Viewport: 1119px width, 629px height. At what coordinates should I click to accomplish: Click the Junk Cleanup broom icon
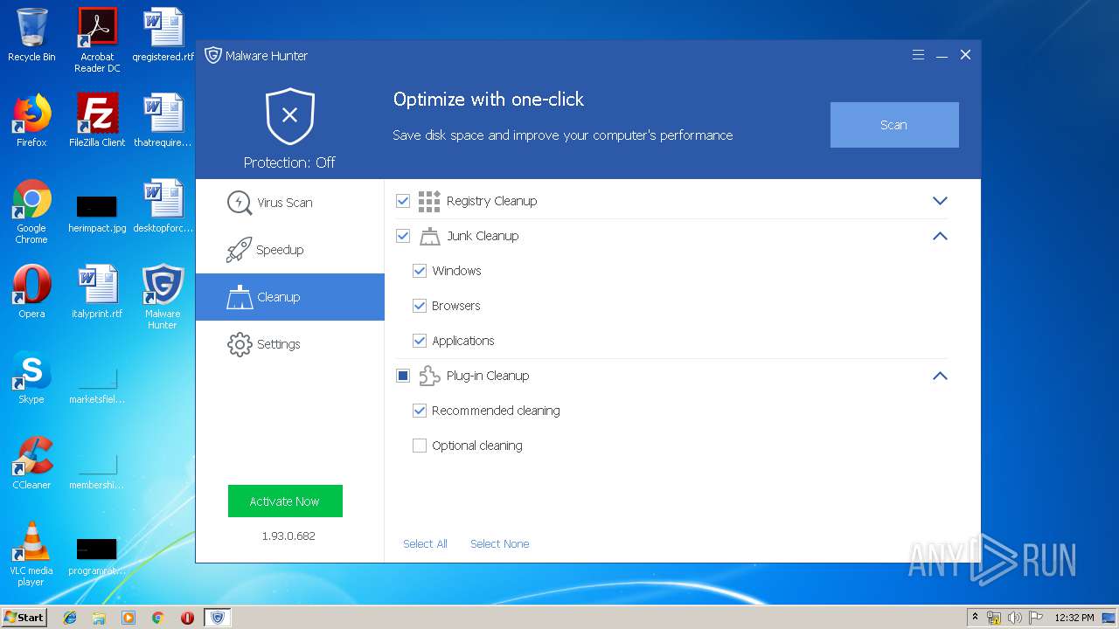(x=429, y=236)
